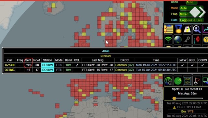Viewport: 208px width, 118px height.
Task: Click the QSL checkmark for OZ5YN
Action: point(77,65)
